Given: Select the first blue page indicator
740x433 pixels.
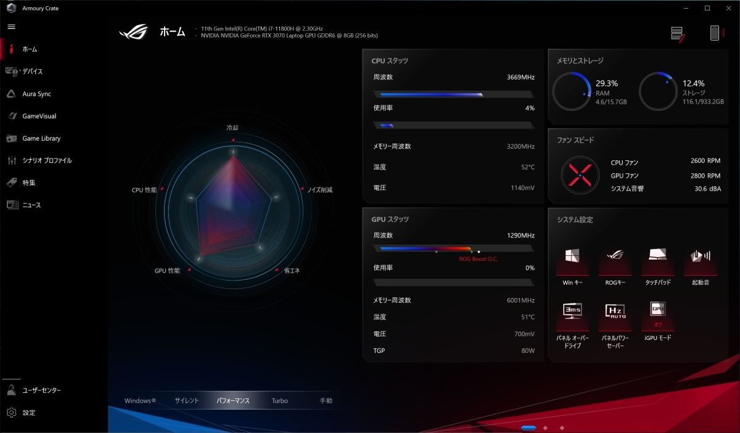Looking at the screenshot, I should click(x=528, y=427).
